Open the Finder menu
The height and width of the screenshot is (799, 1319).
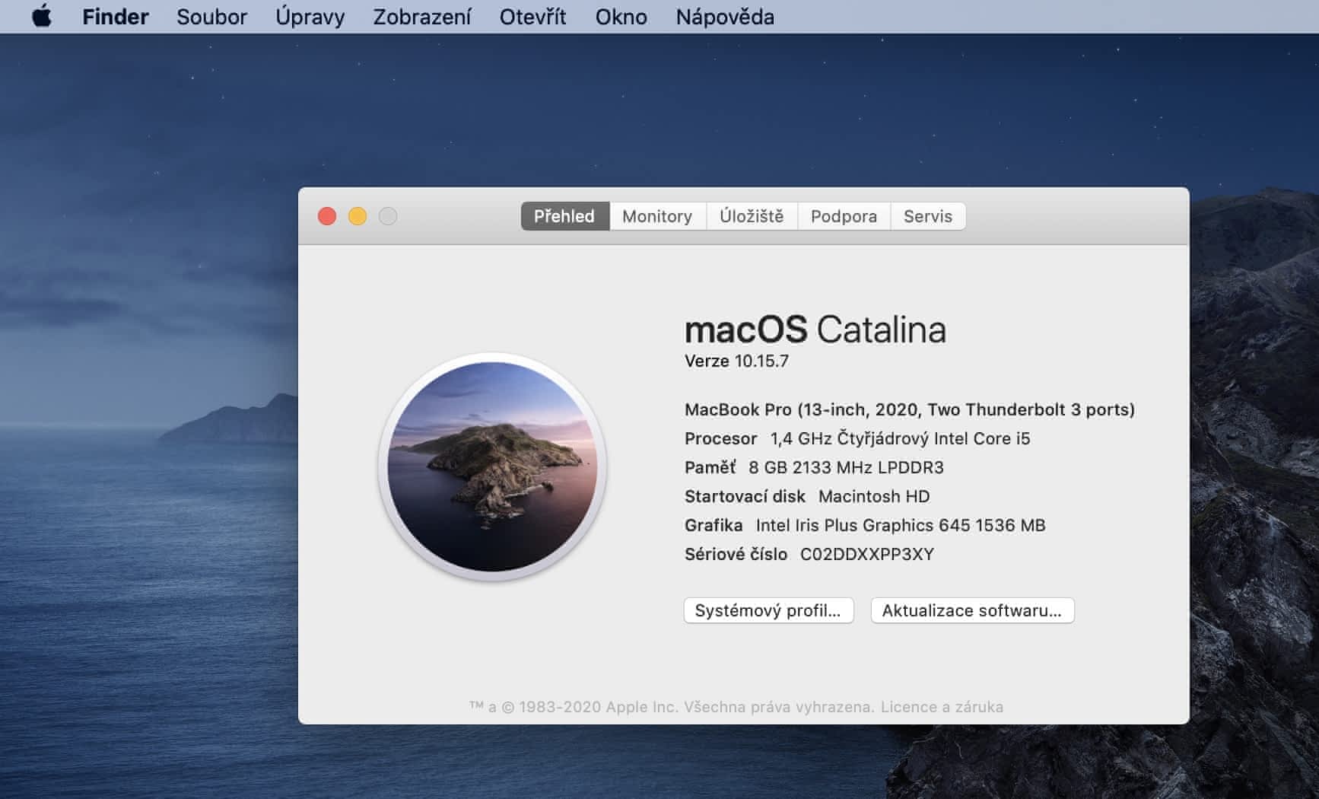[x=116, y=17]
